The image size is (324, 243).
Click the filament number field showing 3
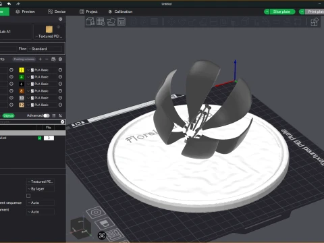pyautogui.click(x=49, y=138)
